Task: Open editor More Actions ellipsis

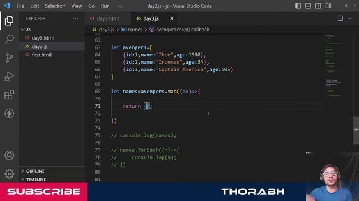Action: point(350,18)
